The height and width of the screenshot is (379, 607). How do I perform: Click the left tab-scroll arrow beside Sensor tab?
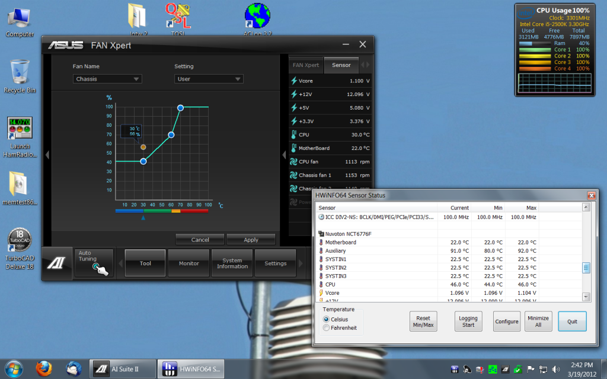[x=363, y=65]
